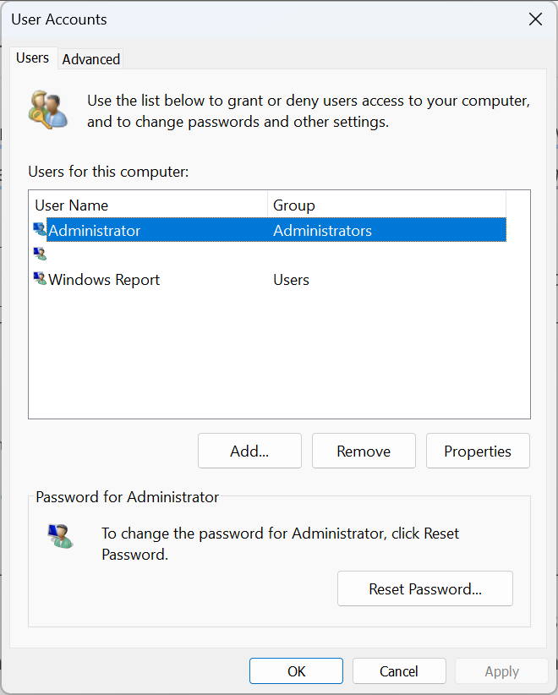Click the Windows Report account icon
The image size is (558, 695).
[x=39, y=279]
